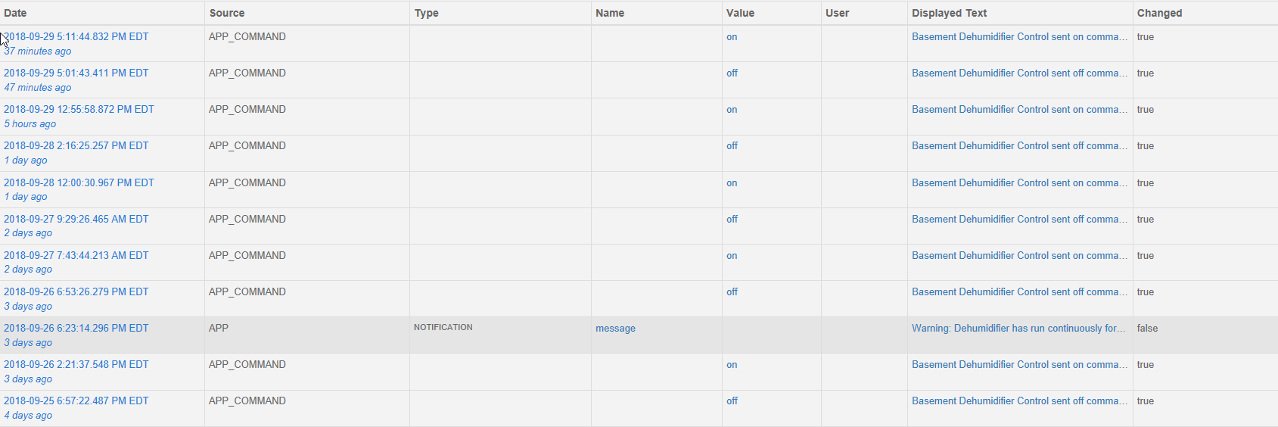Open event dated 2018-09-28 12:00:30.967 PM
The width and height of the screenshot is (1278, 427).
(x=79, y=182)
